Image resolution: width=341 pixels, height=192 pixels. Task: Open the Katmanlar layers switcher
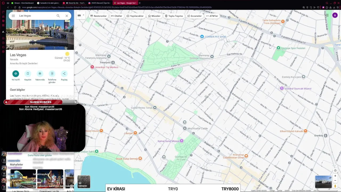tap(84, 182)
